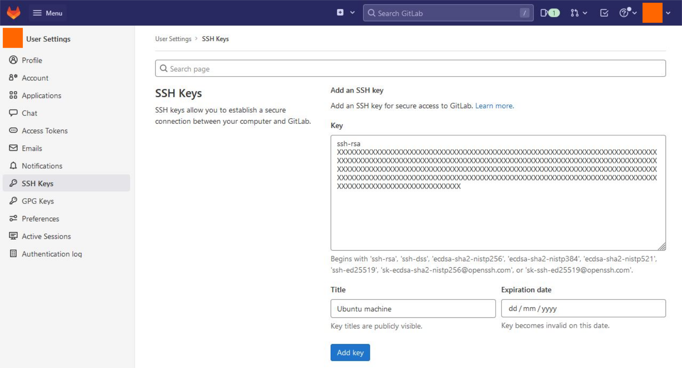Click the envelope icon beside Emails
The height and width of the screenshot is (368, 682).
pyautogui.click(x=13, y=148)
